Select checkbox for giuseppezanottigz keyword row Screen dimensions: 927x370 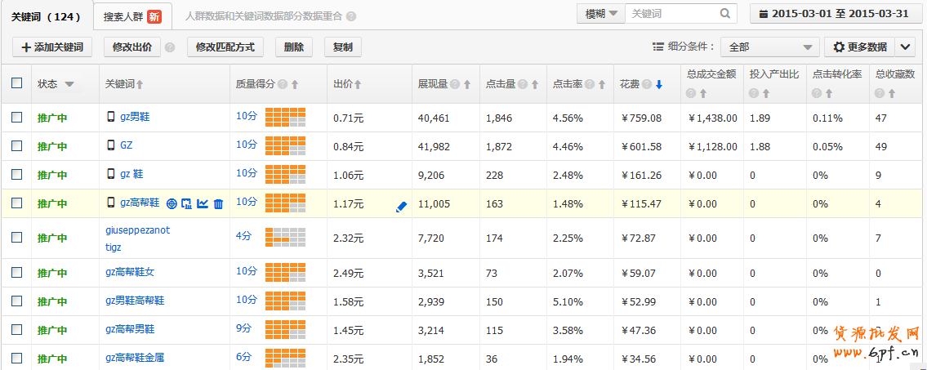(17, 238)
